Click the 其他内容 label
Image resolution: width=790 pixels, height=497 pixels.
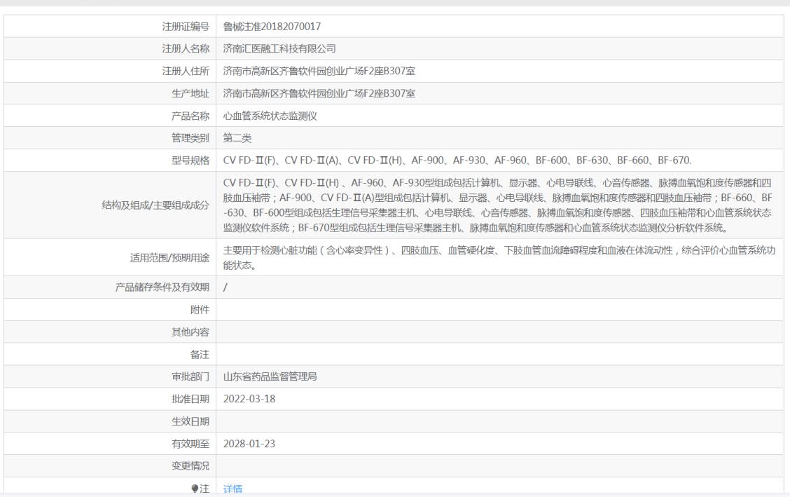(190, 332)
